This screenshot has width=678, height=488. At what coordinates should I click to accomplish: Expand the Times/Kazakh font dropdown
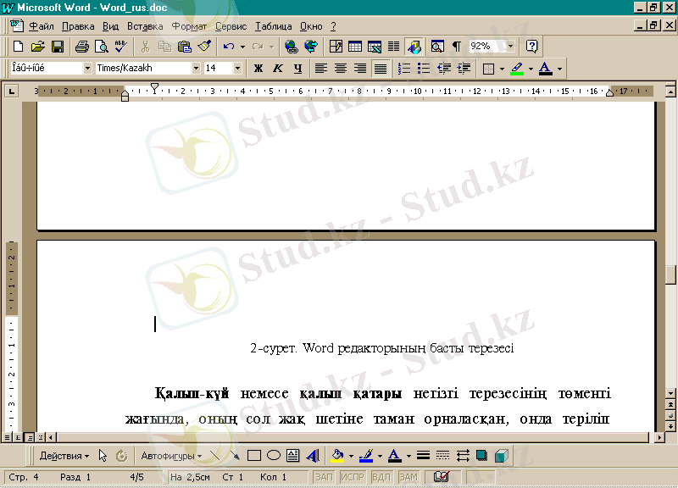click(x=196, y=69)
